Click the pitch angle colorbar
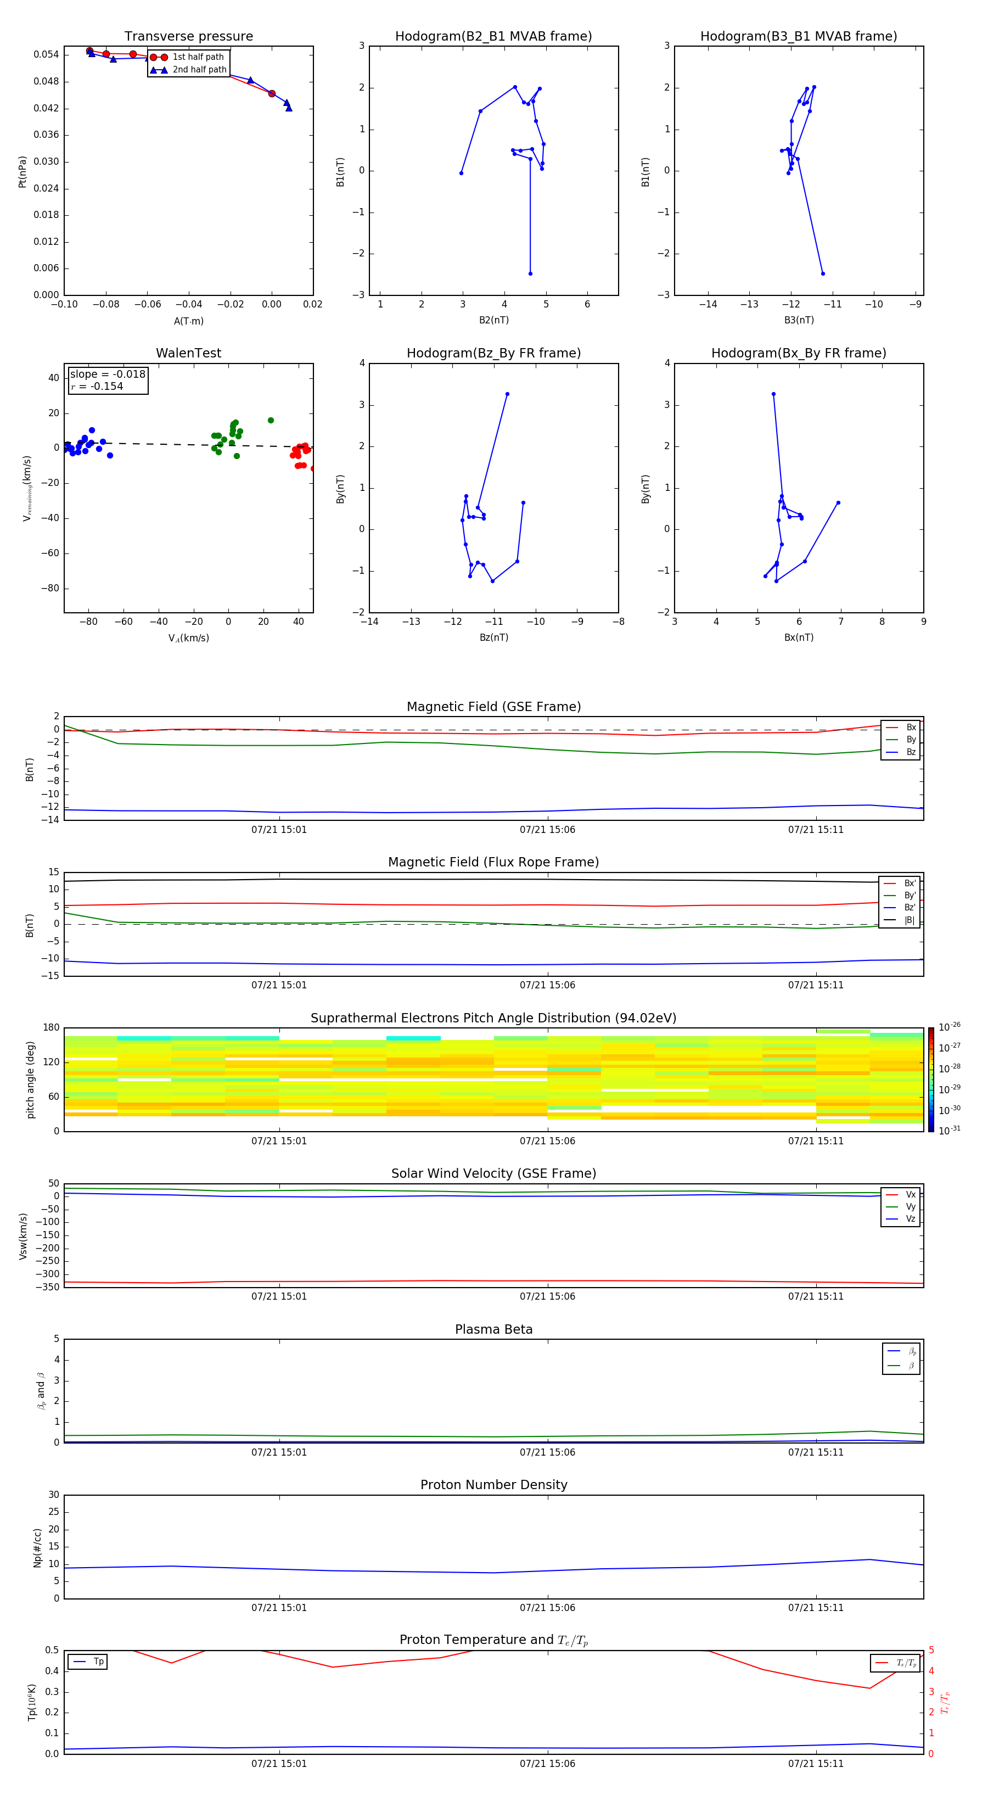 click(x=931, y=1080)
